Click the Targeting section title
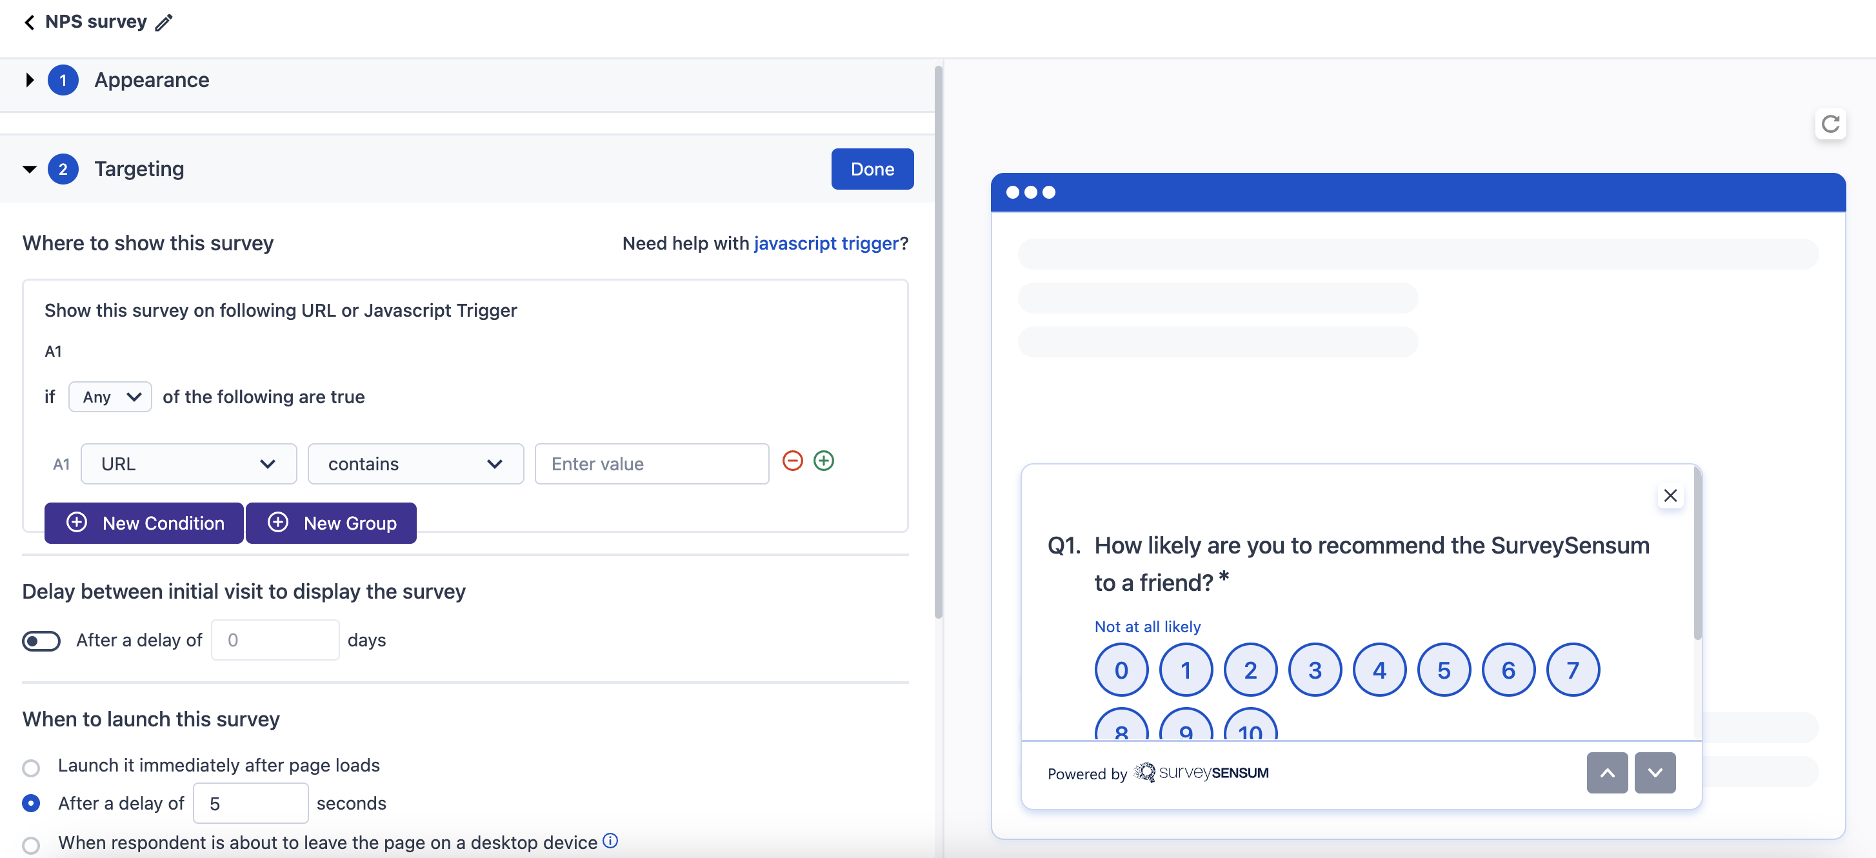Image resolution: width=1876 pixels, height=858 pixels. tap(139, 169)
